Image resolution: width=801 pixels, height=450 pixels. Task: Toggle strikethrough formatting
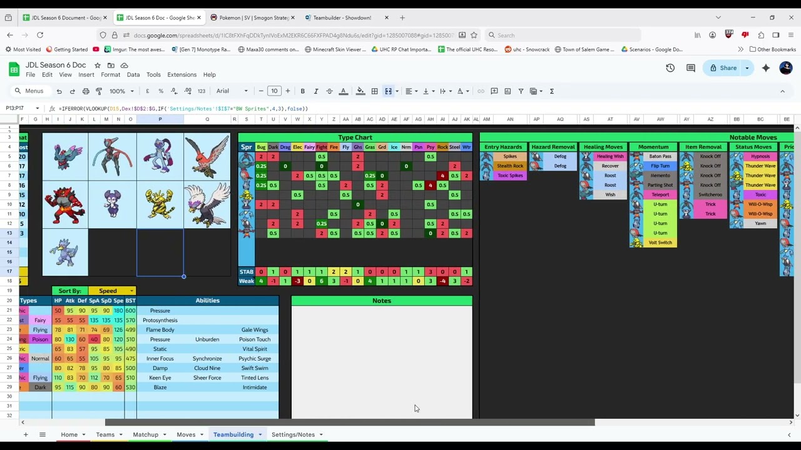[329, 91]
